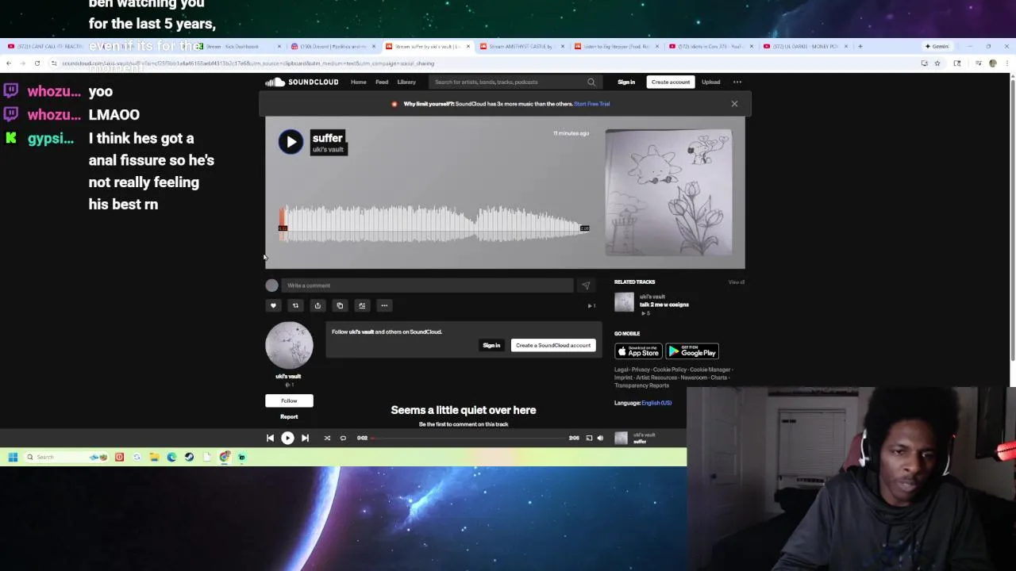Open the Upload page

[x=710, y=82]
